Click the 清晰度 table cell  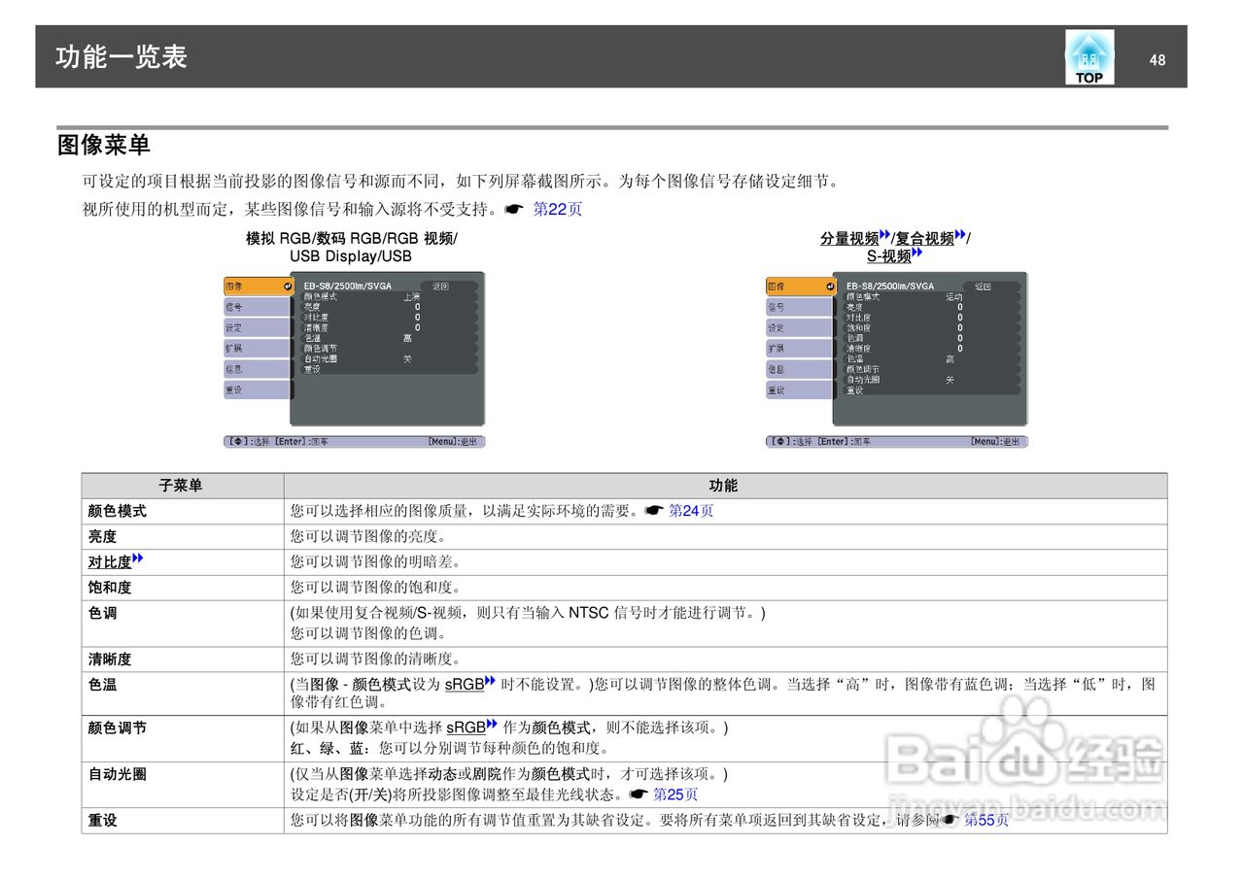(x=183, y=659)
